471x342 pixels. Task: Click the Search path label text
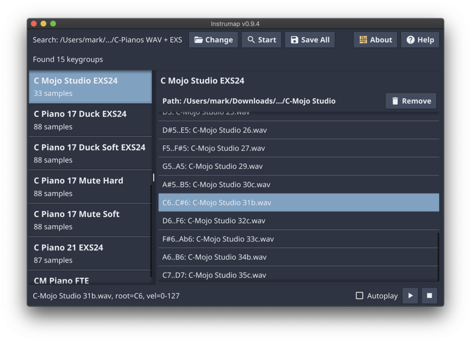pyautogui.click(x=107, y=40)
